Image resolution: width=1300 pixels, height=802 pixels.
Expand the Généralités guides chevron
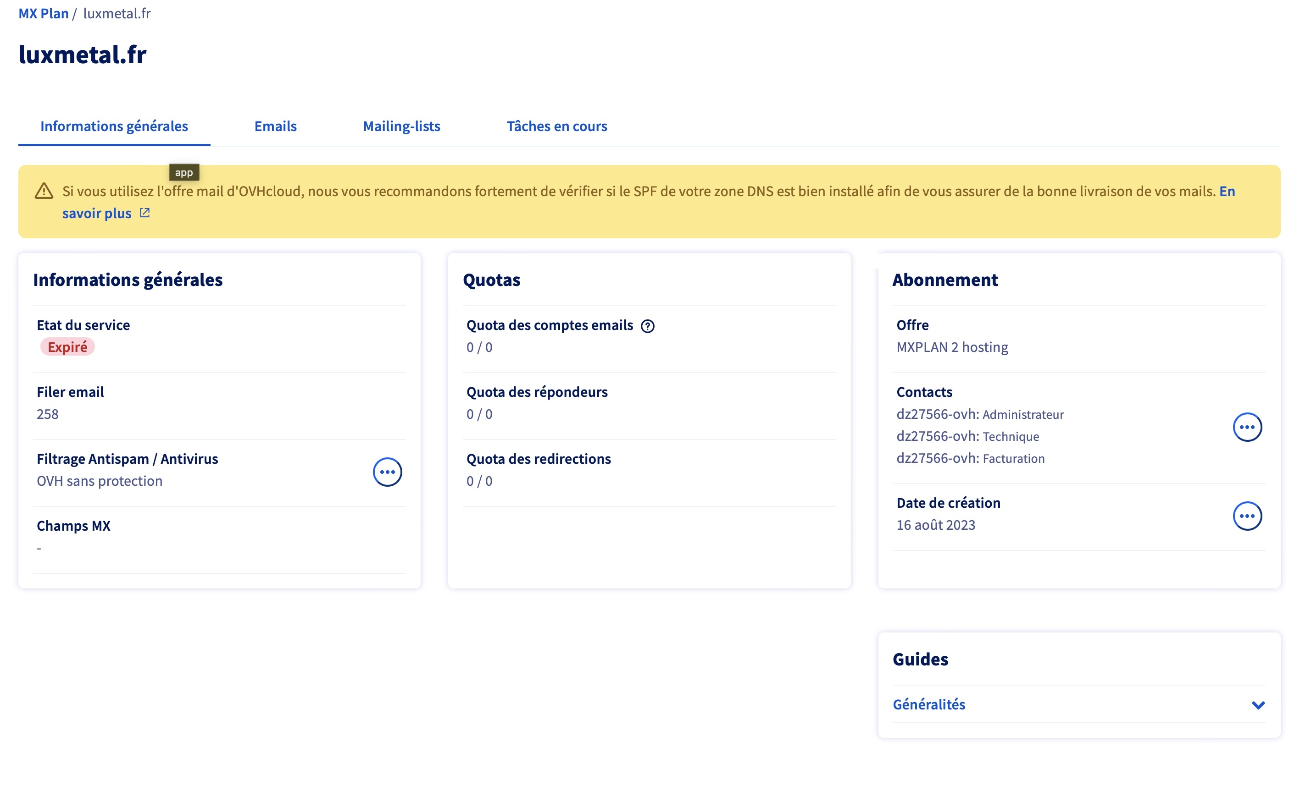pos(1257,704)
